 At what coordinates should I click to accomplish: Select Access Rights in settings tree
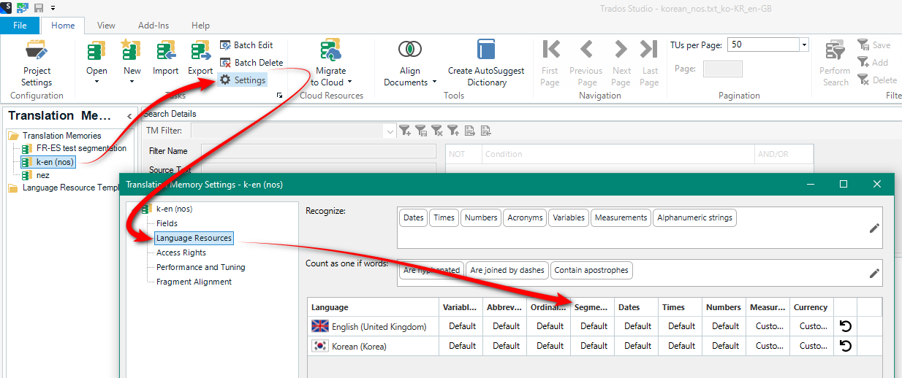click(181, 252)
